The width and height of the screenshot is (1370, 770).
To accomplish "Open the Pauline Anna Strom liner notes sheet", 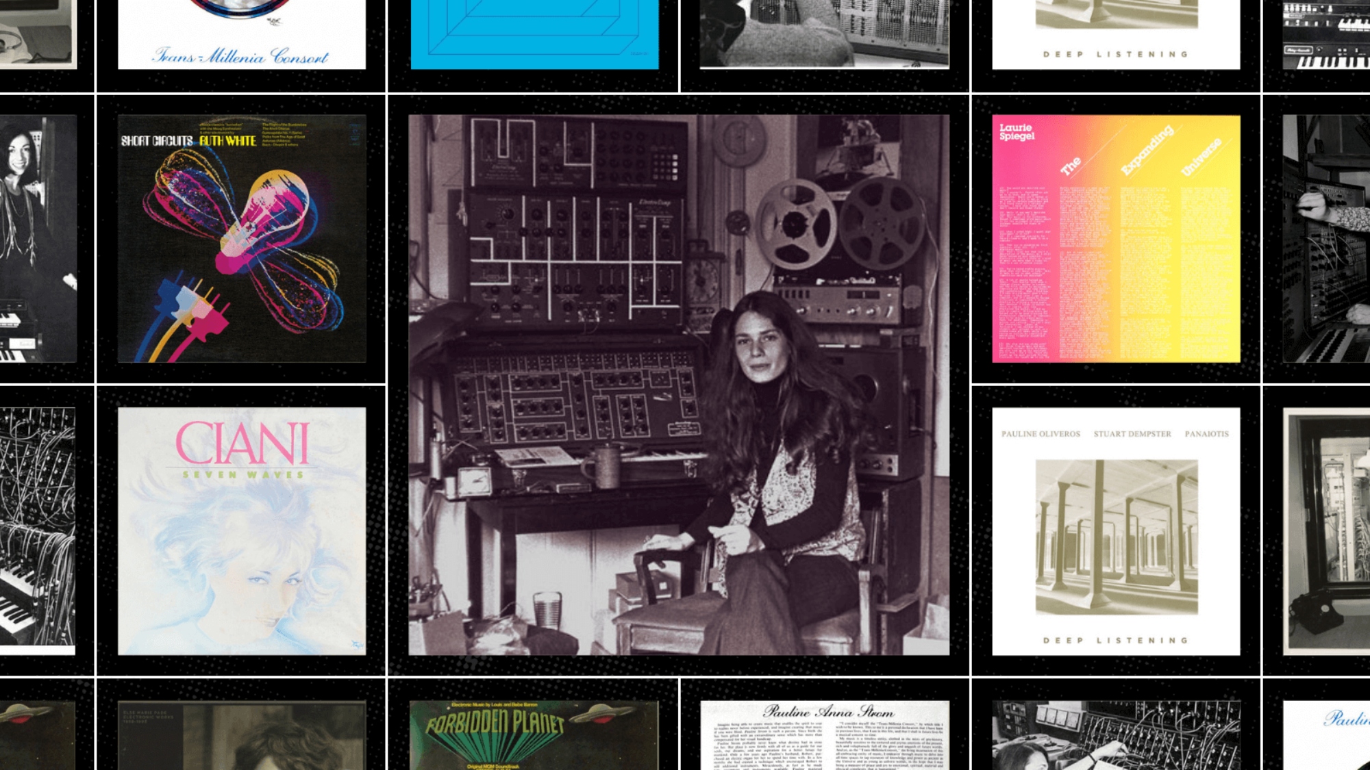I will tap(825, 735).
